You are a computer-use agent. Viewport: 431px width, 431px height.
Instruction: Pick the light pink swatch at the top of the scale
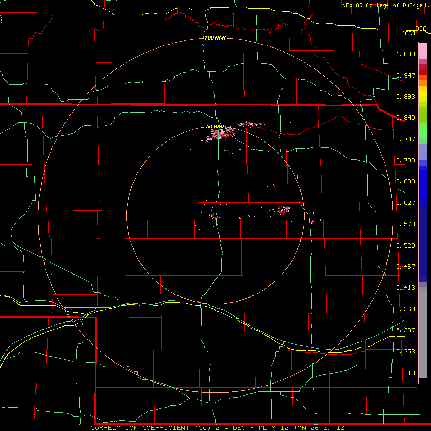[x=423, y=51]
